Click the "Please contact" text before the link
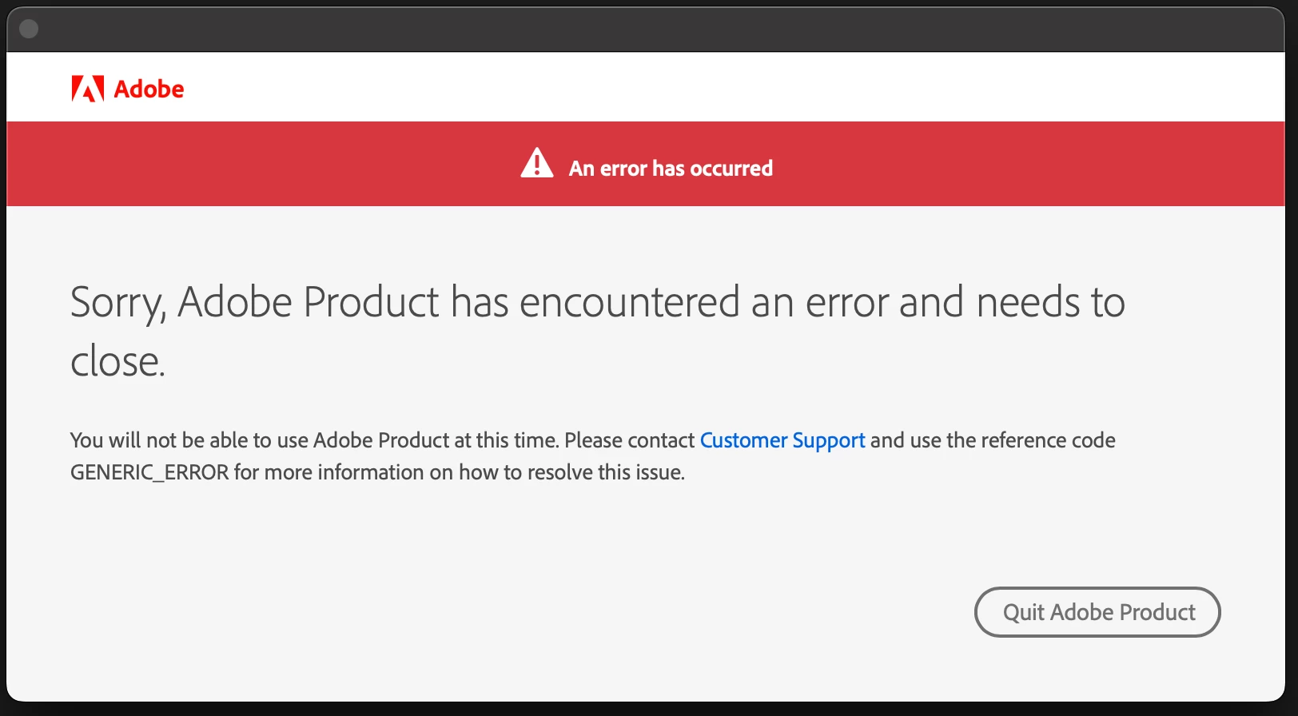This screenshot has height=716, width=1298. point(629,440)
